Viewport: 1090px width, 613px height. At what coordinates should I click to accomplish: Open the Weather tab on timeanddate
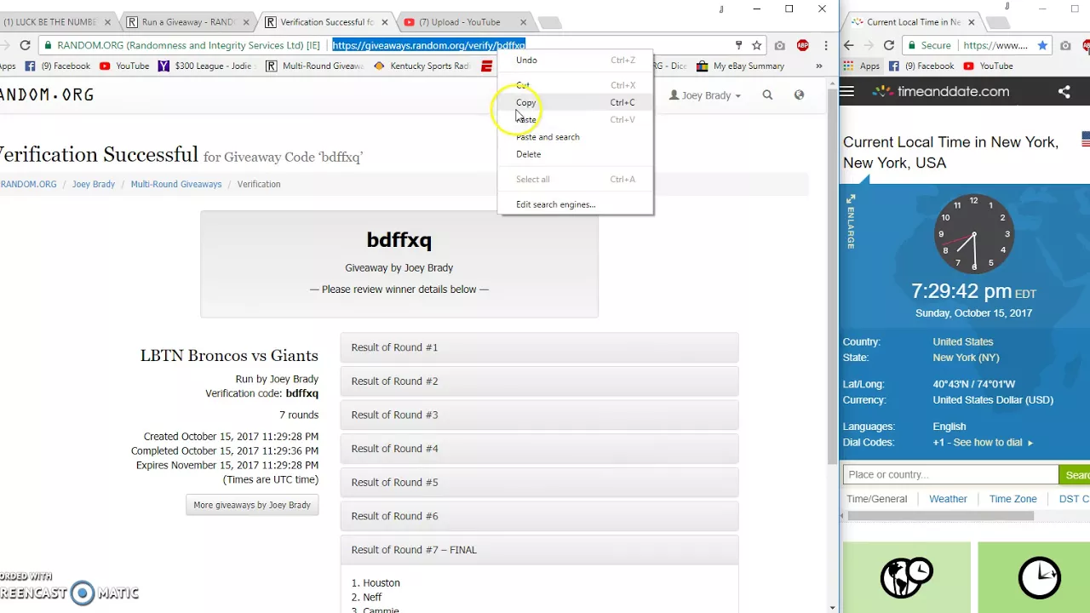coord(948,499)
